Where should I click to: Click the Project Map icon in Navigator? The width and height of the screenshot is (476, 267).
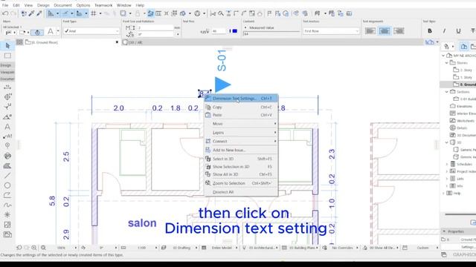click(464, 46)
